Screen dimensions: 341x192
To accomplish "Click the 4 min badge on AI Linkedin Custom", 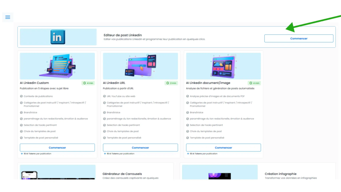I will tap(88, 83).
